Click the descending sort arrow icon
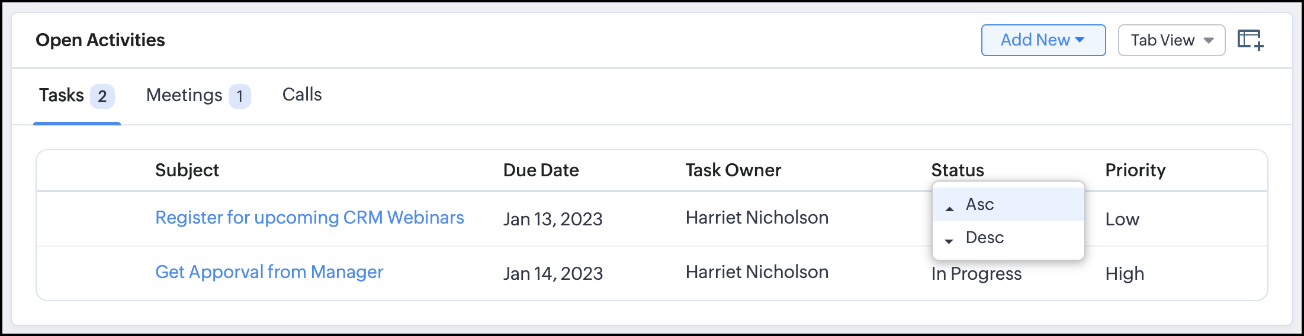 [949, 241]
